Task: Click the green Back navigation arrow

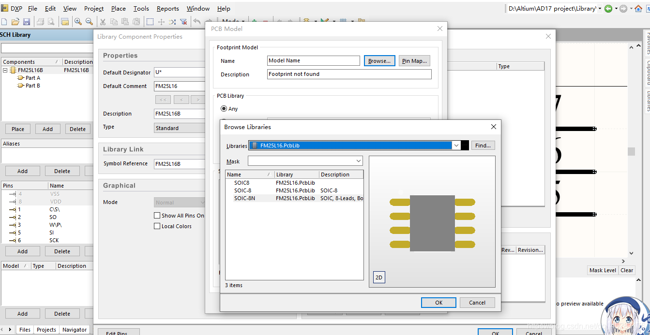Action: coord(608,9)
